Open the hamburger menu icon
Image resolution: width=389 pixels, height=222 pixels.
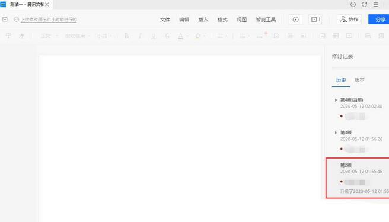pos(376,5)
